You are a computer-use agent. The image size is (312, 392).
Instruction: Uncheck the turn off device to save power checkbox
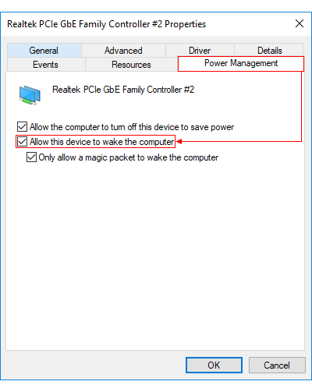(x=22, y=127)
